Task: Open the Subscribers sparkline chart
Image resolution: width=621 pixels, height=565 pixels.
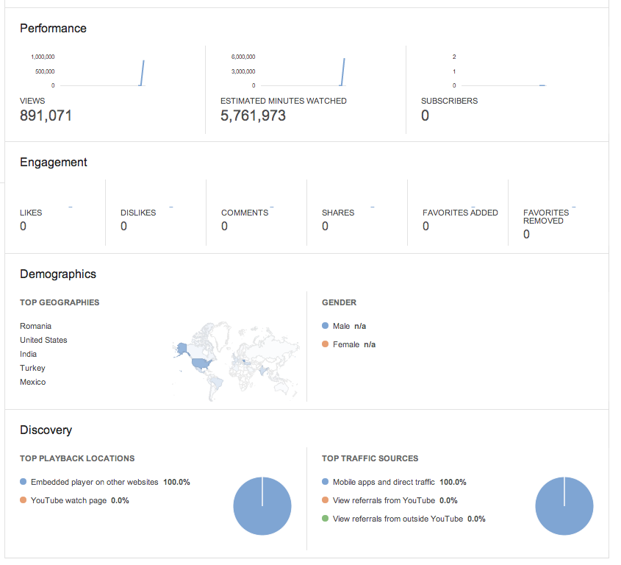Action: point(500,71)
